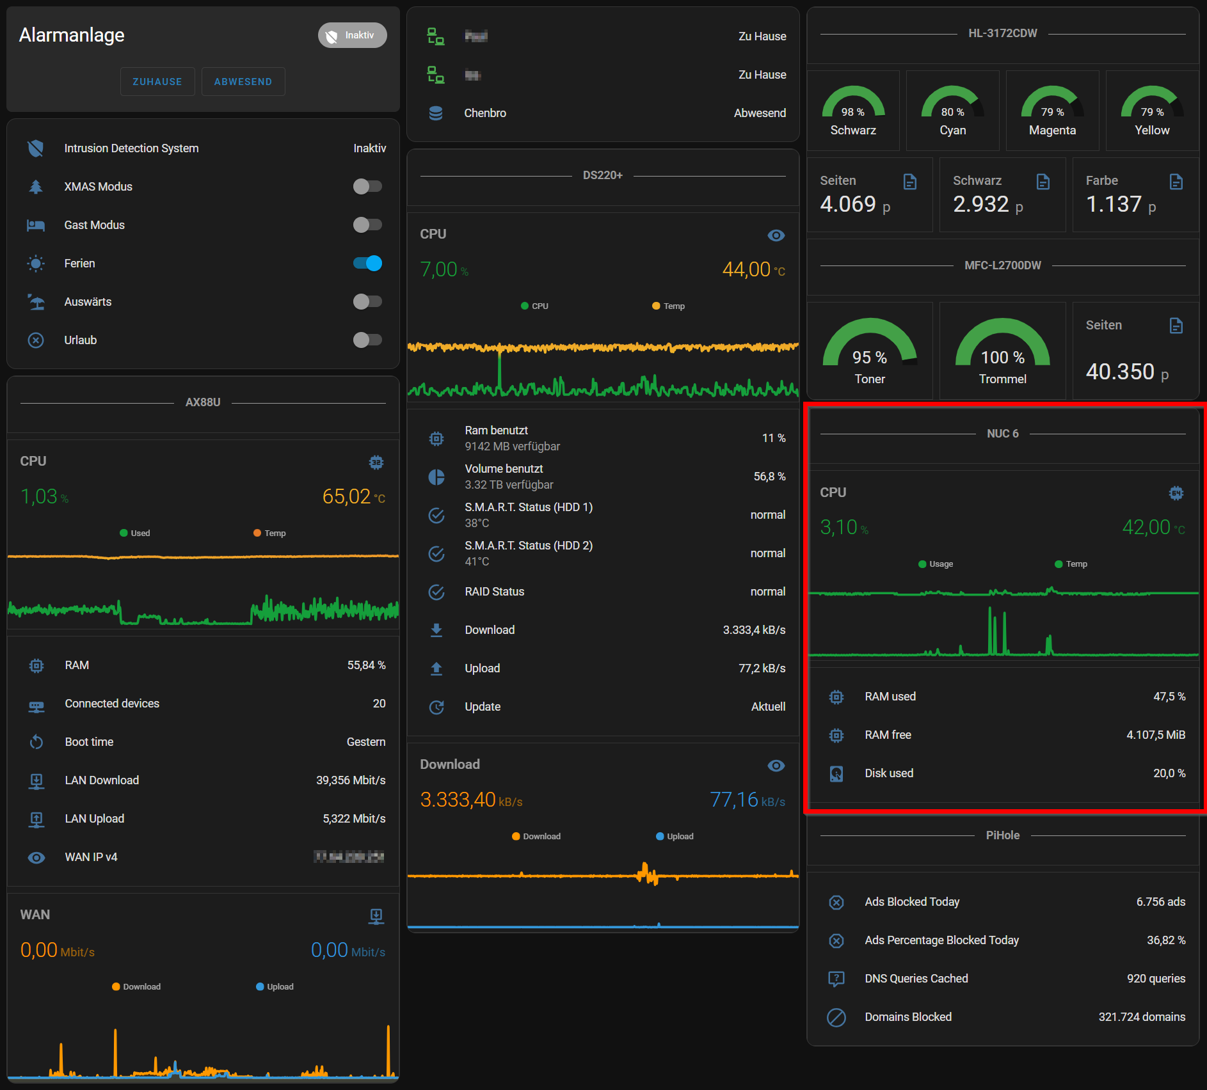This screenshot has width=1207, height=1090.
Task: Click the AX88U CPU chip icon
Action: 376,462
